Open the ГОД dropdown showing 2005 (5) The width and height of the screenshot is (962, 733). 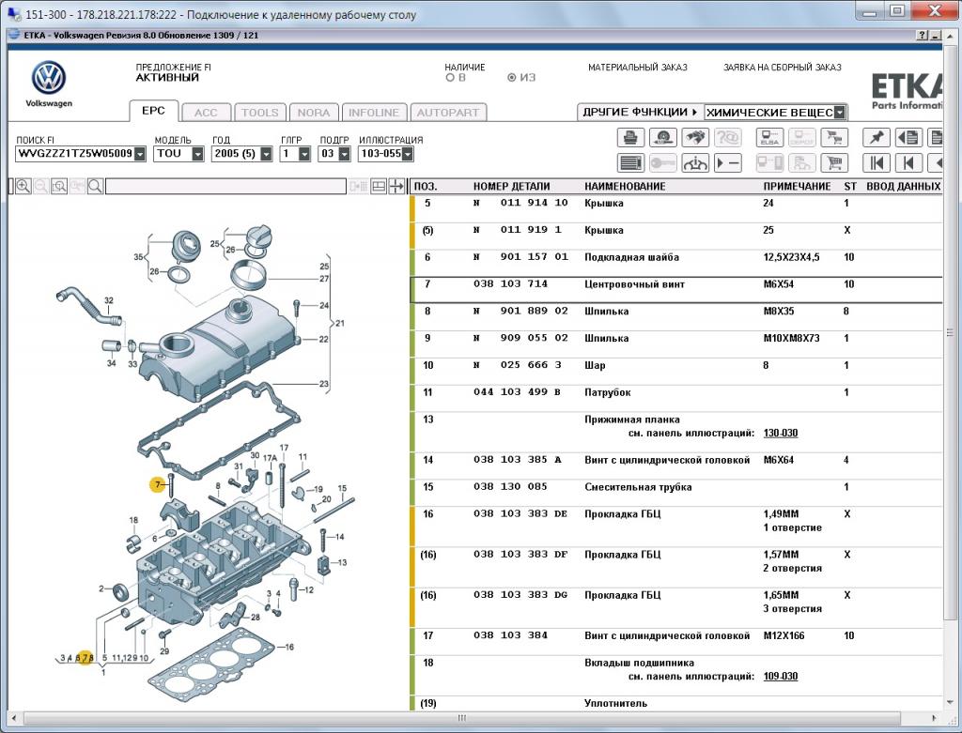(266, 154)
